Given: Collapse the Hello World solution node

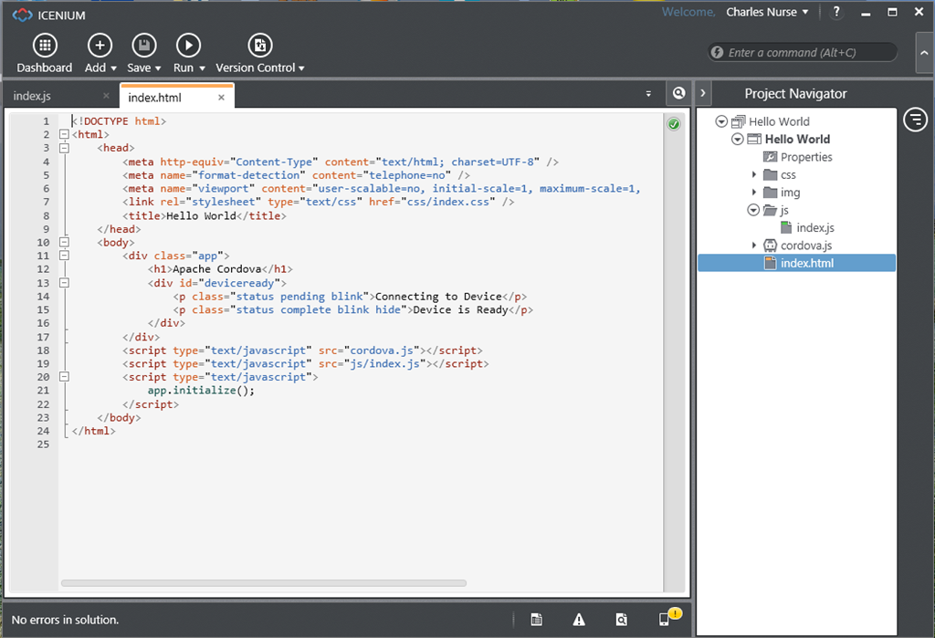Looking at the screenshot, I should (721, 121).
